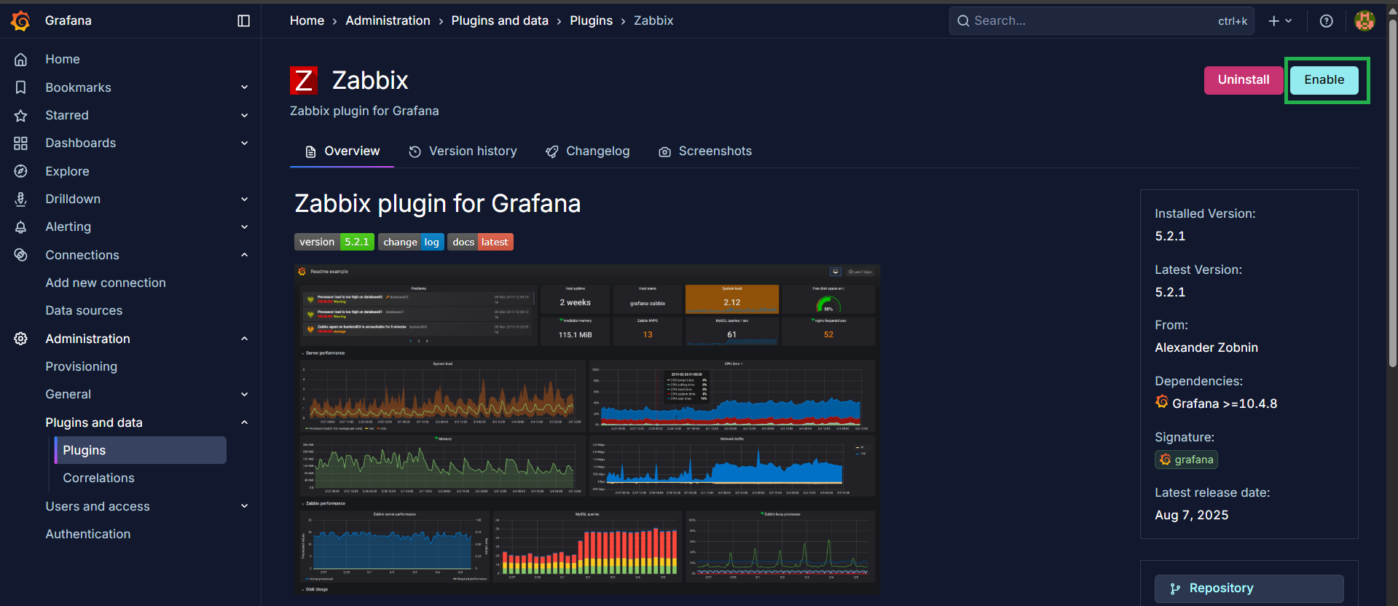This screenshot has width=1398, height=606.
Task: Click the Administration gear icon
Action: click(21, 339)
